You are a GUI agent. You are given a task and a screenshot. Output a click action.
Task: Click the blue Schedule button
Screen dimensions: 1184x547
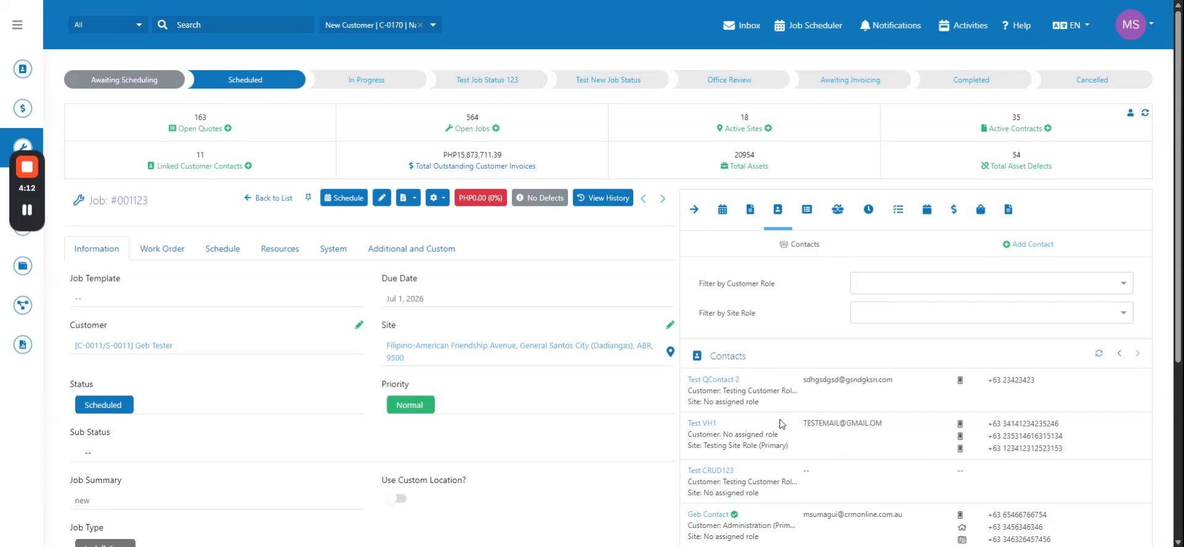click(x=344, y=198)
